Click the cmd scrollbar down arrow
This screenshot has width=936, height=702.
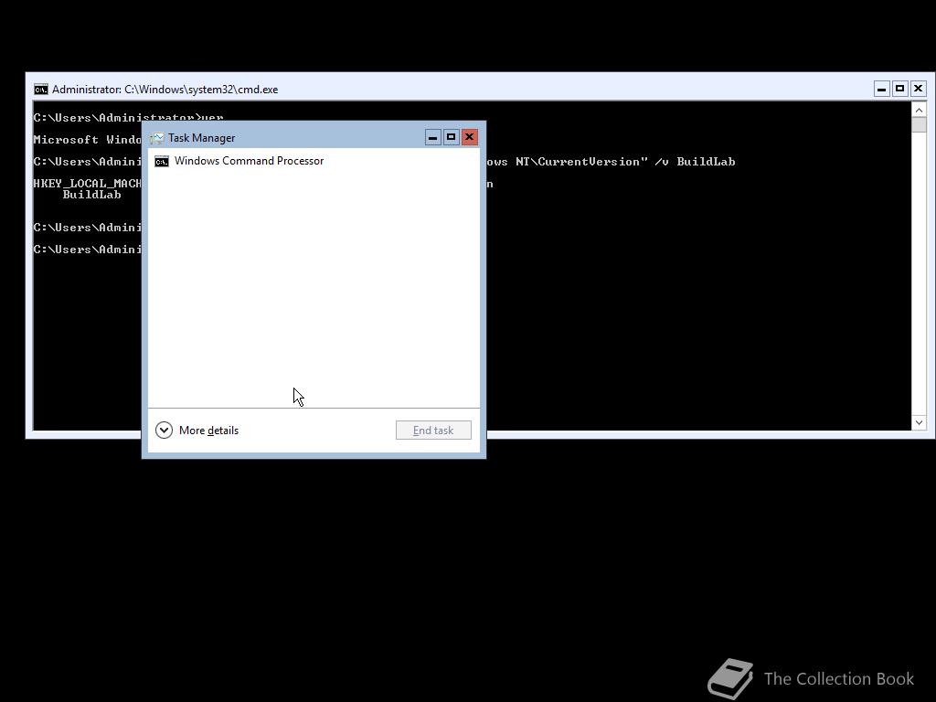pos(919,422)
